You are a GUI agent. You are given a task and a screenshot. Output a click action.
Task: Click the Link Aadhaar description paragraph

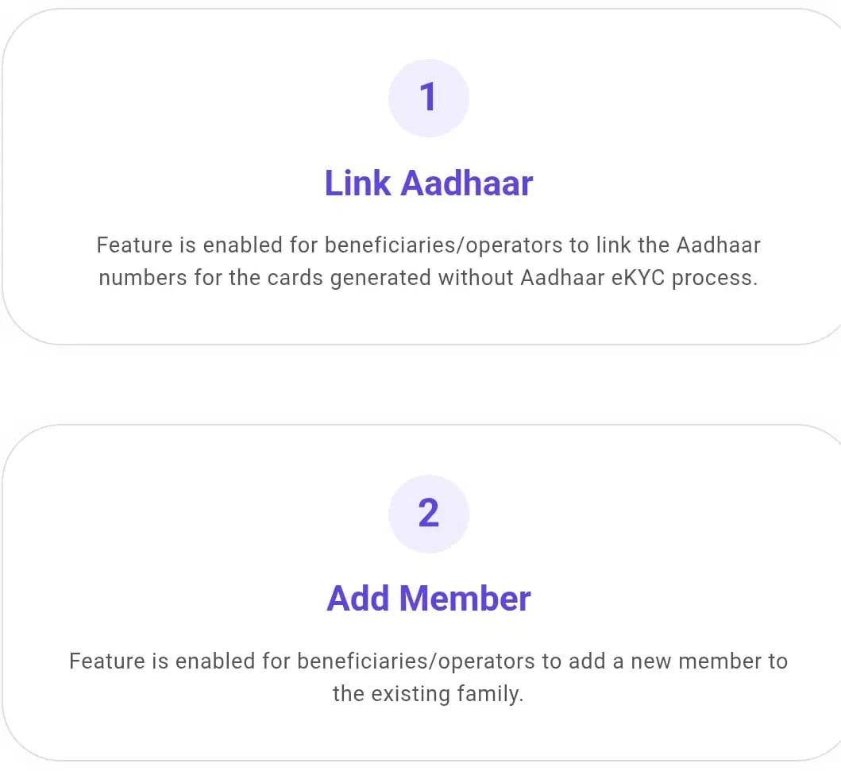(x=428, y=261)
